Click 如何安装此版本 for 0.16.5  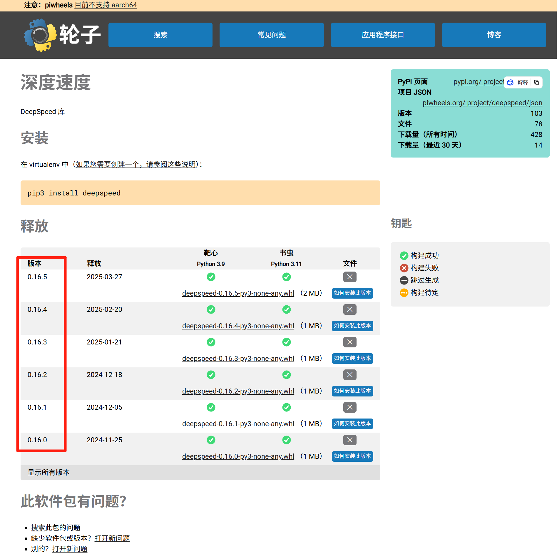tap(352, 293)
